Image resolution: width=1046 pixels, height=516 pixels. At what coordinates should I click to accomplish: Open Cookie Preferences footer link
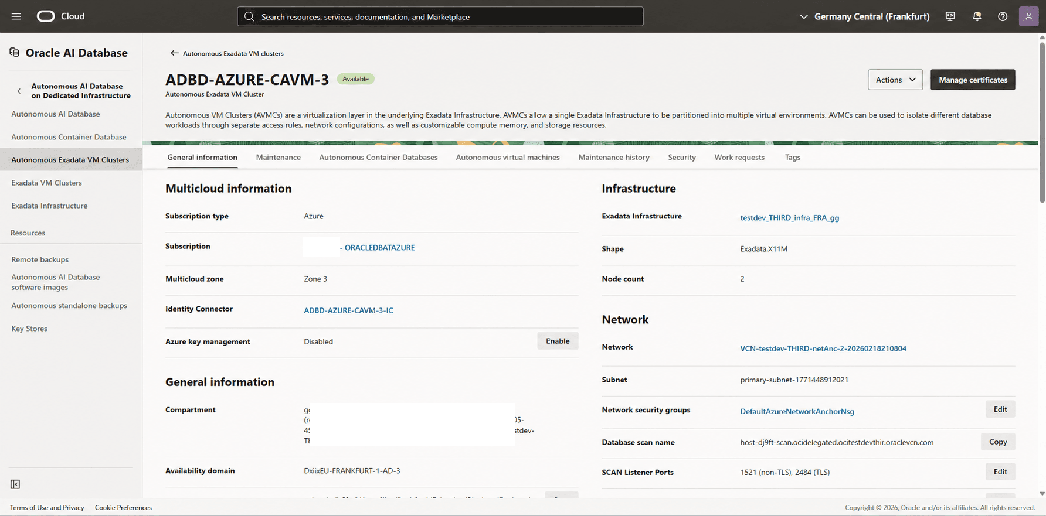[x=123, y=508]
